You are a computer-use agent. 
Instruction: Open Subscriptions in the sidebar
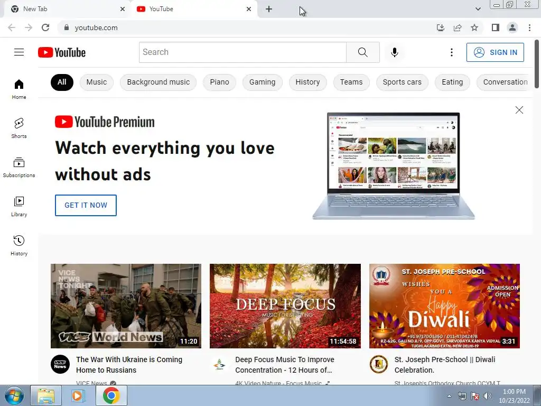(x=19, y=167)
